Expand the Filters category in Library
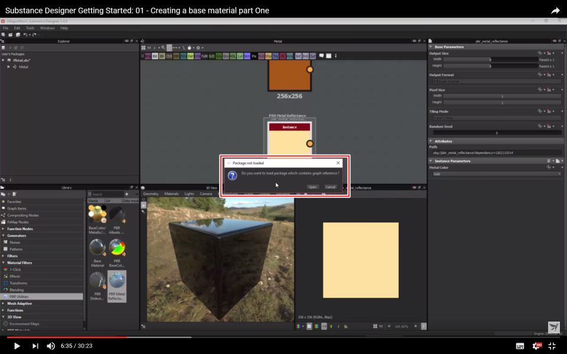The height and width of the screenshot is (354, 567). tap(4, 255)
